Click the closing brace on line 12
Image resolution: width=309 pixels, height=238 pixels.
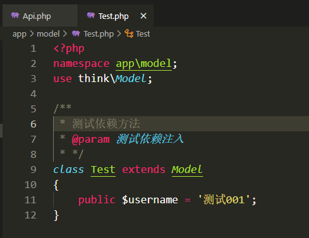pyautogui.click(x=56, y=215)
